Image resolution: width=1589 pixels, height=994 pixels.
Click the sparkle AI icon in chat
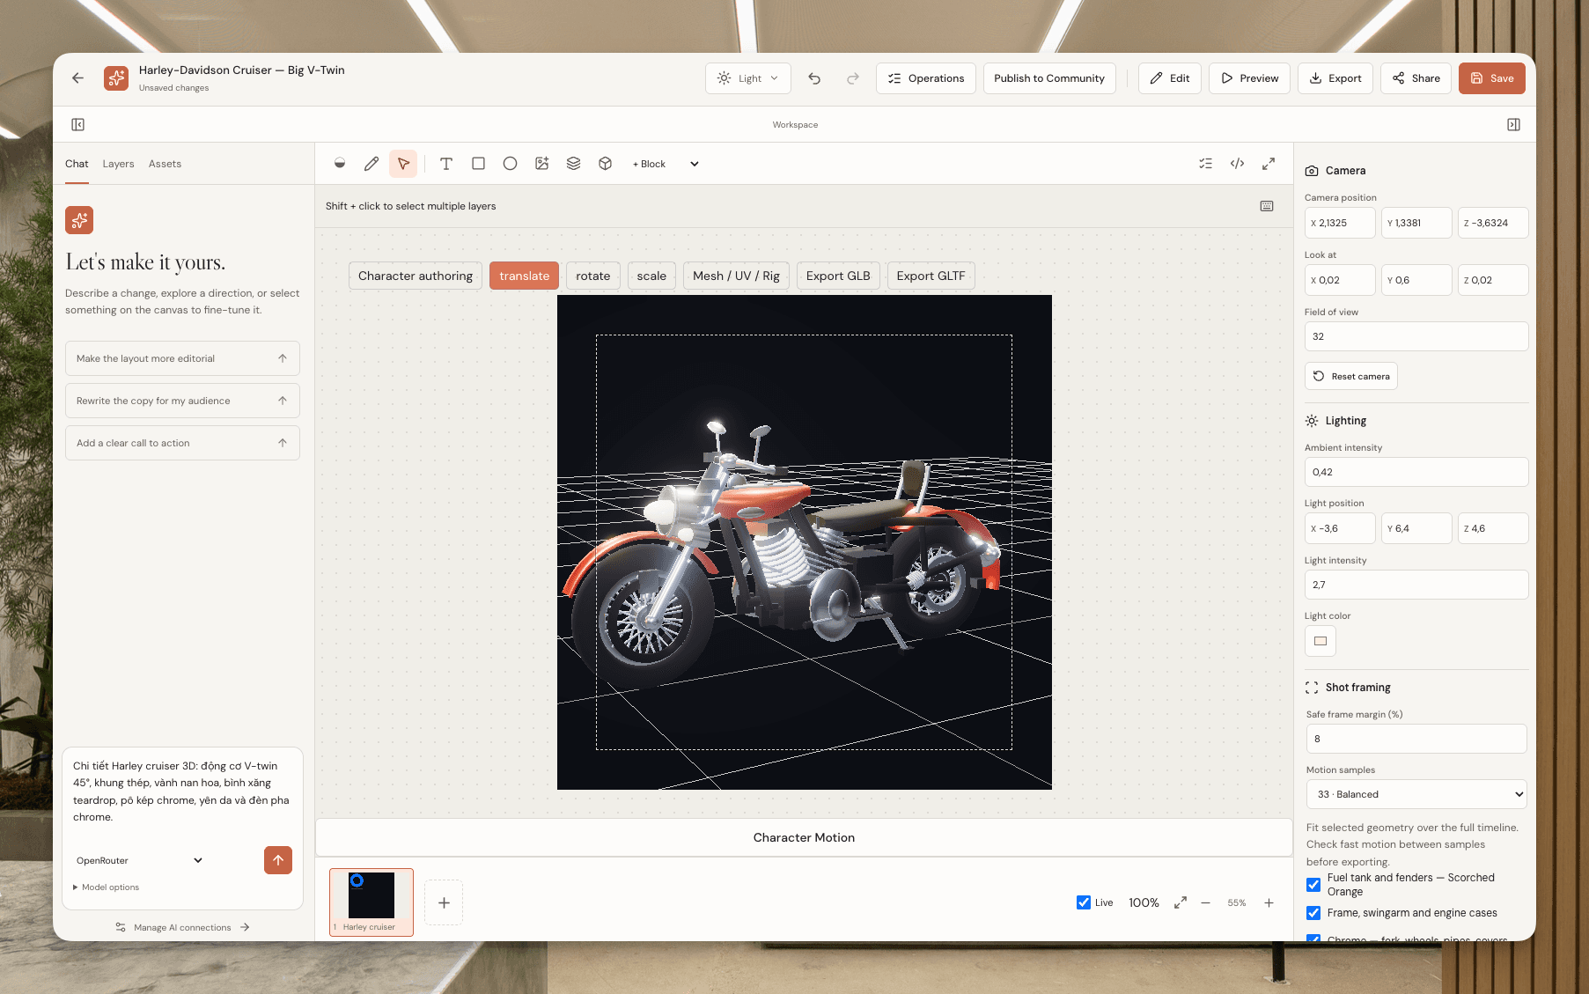79,220
